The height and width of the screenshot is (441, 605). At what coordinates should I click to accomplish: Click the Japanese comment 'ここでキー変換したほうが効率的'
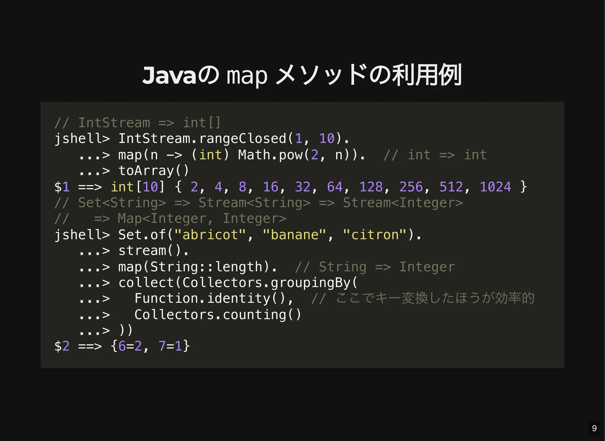point(435,298)
